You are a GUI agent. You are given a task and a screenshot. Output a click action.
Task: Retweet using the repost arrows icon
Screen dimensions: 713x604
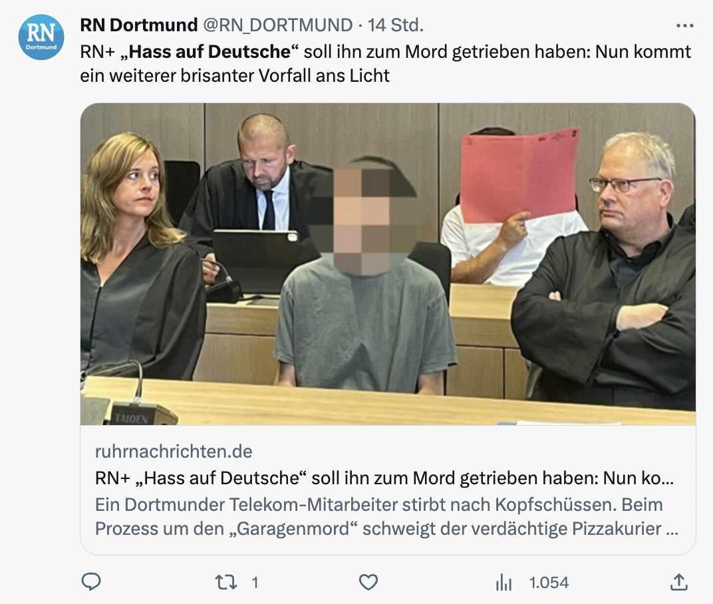click(x=226, y=582)
